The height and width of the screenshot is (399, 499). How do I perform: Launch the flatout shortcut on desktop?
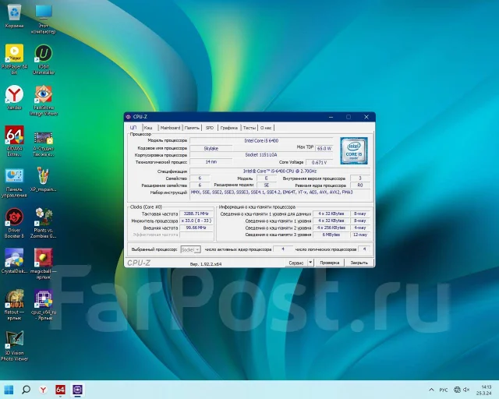pos(14,305)
